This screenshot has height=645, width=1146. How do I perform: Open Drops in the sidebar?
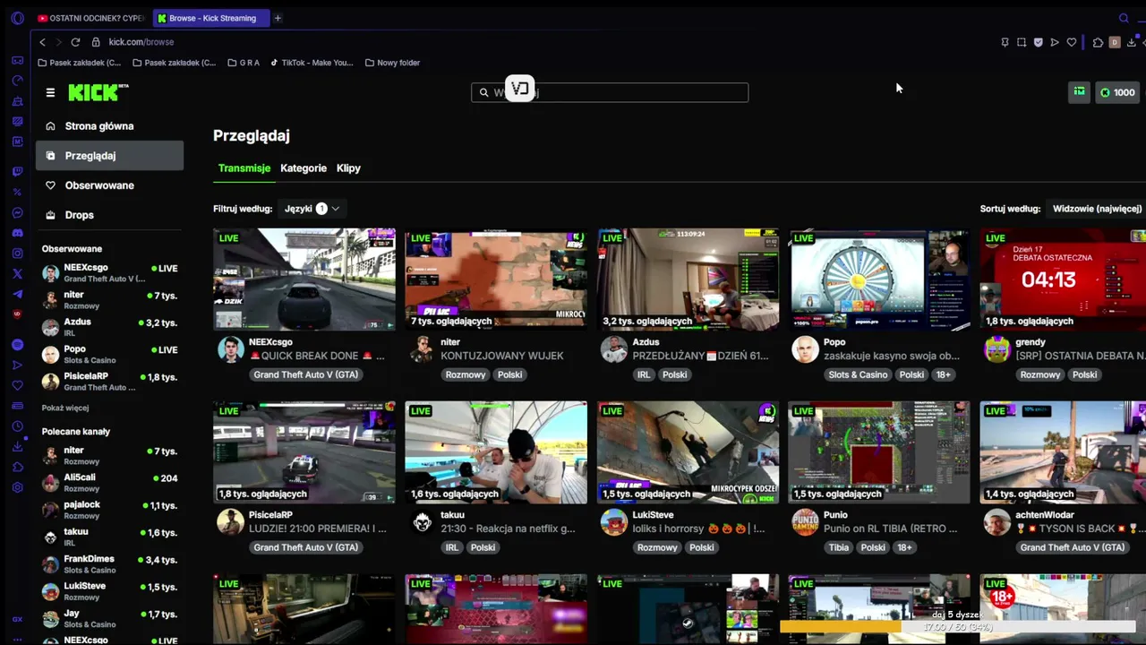tap(109, 215)
